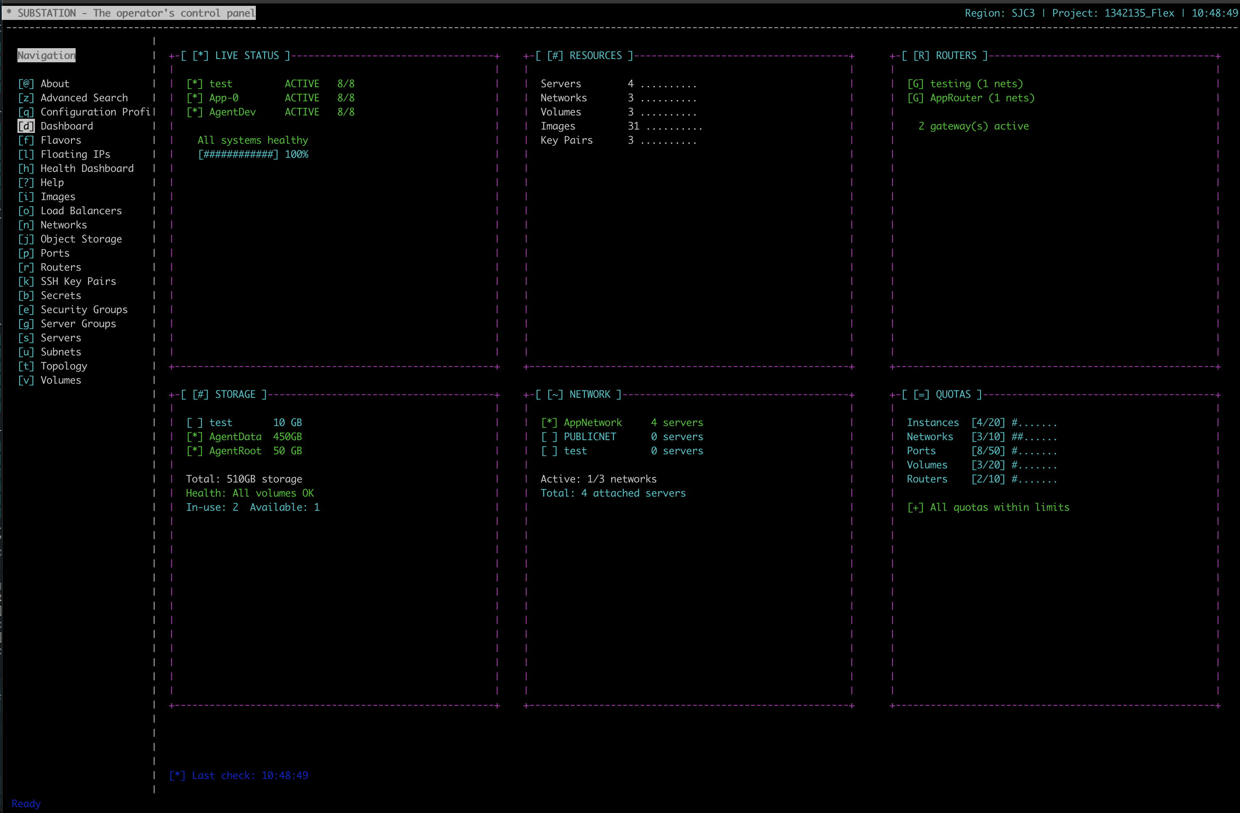Click the [?] Help shortcut icon
The image size is (1240, 813).
[x=26, y=182]
